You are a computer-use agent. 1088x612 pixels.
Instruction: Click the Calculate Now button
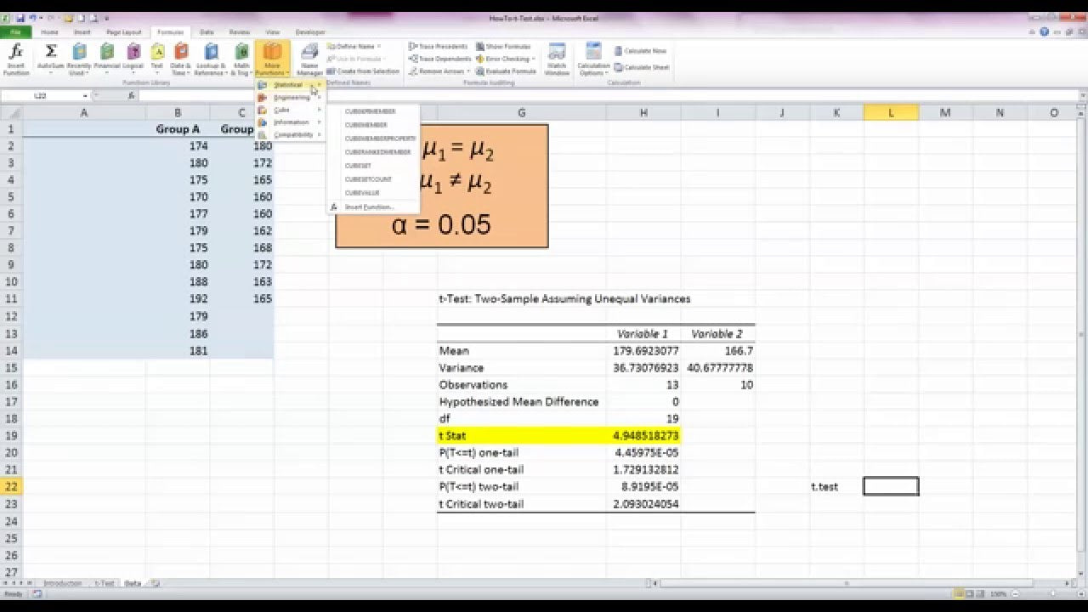tap(637, 50)
